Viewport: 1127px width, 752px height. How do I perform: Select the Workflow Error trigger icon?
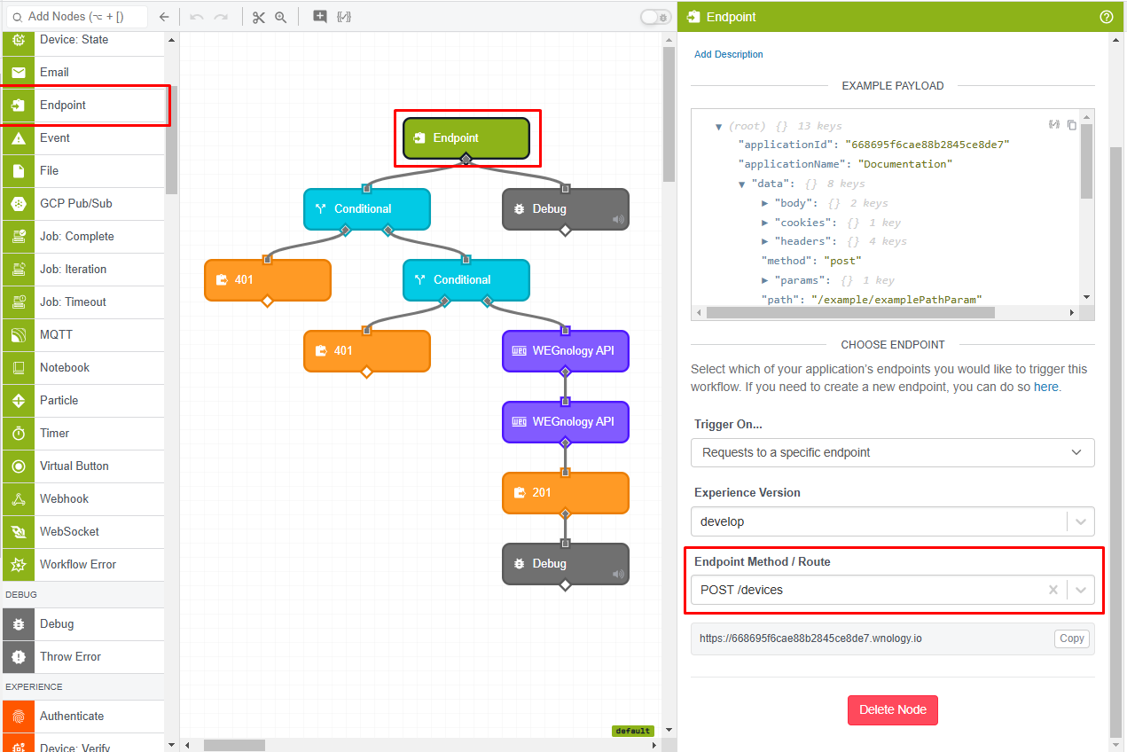(x=18, y=564)
